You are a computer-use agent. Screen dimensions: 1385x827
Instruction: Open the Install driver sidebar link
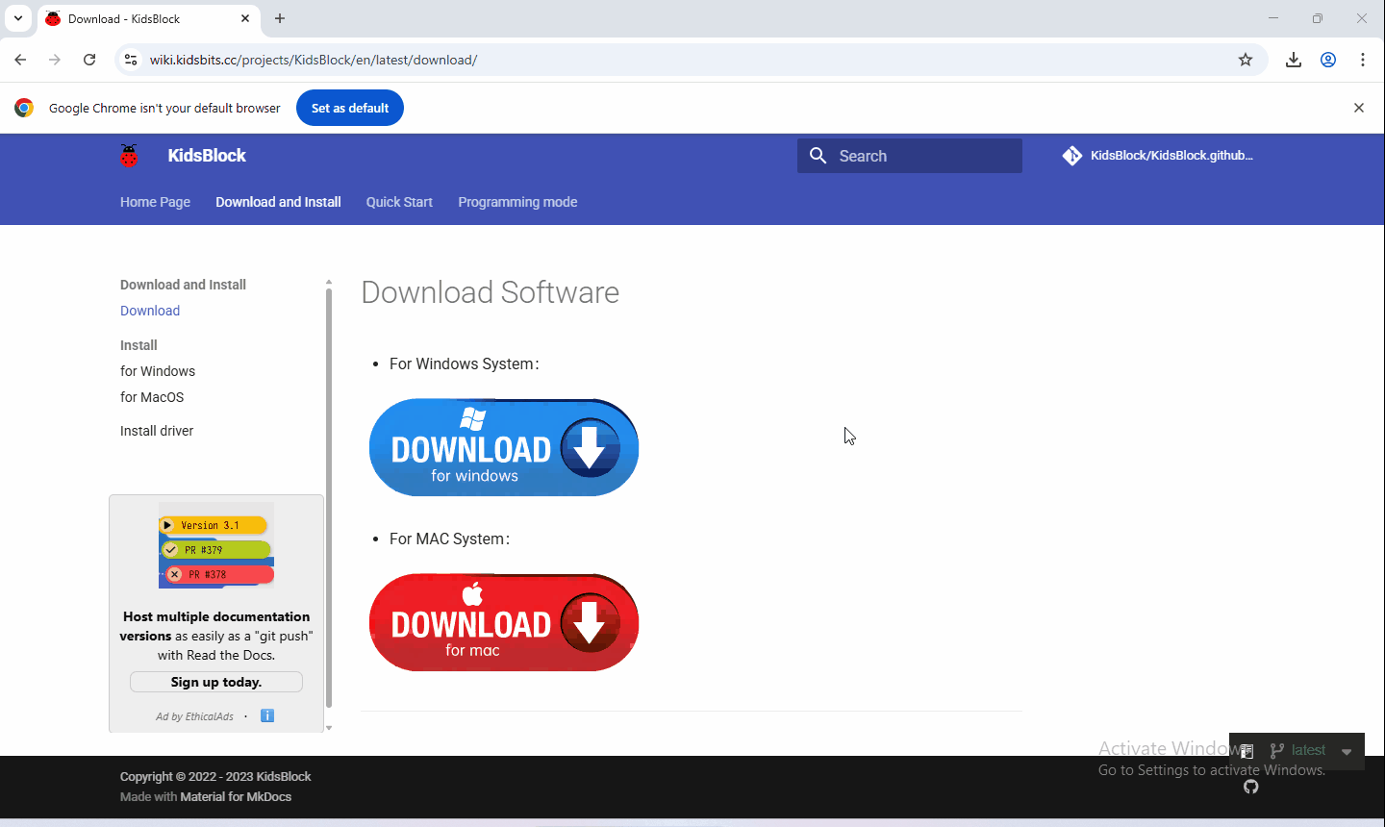click(x=157, y=431)
